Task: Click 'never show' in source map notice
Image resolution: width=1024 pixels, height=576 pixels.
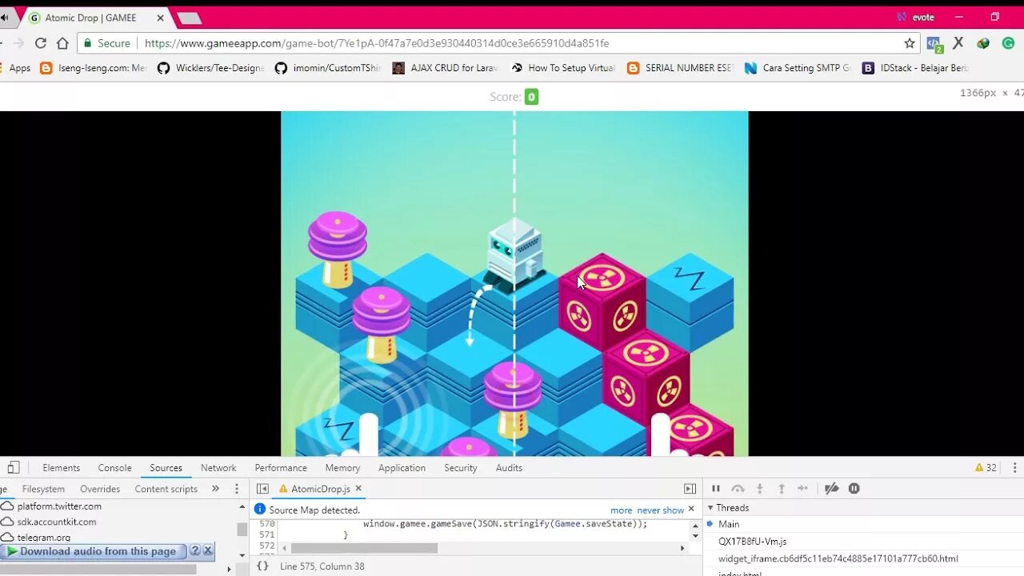Action: 661,510
